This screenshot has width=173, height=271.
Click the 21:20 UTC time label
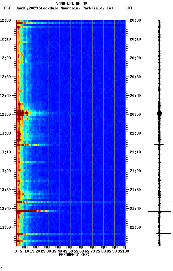click(x=135, y=171)
